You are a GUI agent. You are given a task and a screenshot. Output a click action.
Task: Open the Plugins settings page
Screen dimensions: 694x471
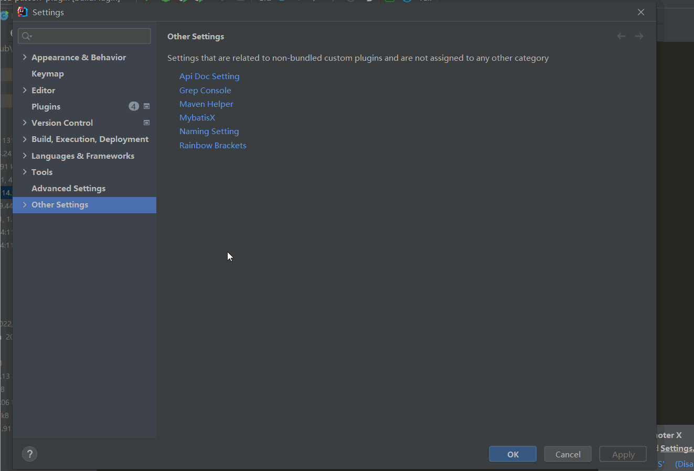click(46, 106)
